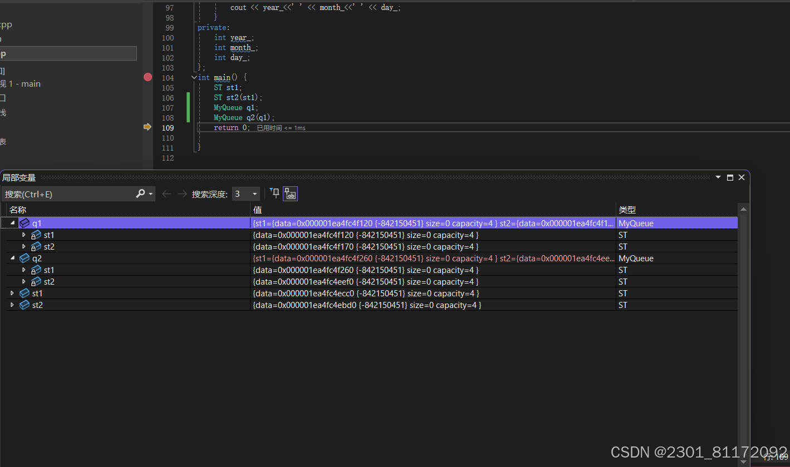Viewport: 790px width, 467px height.
Task: Click the 局部变量 panel title
Action: click(19, 177)
